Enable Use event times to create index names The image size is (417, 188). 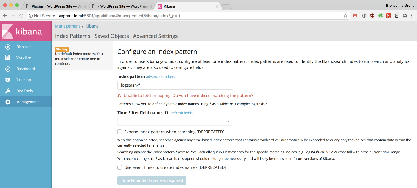click(x=120, y=167)
